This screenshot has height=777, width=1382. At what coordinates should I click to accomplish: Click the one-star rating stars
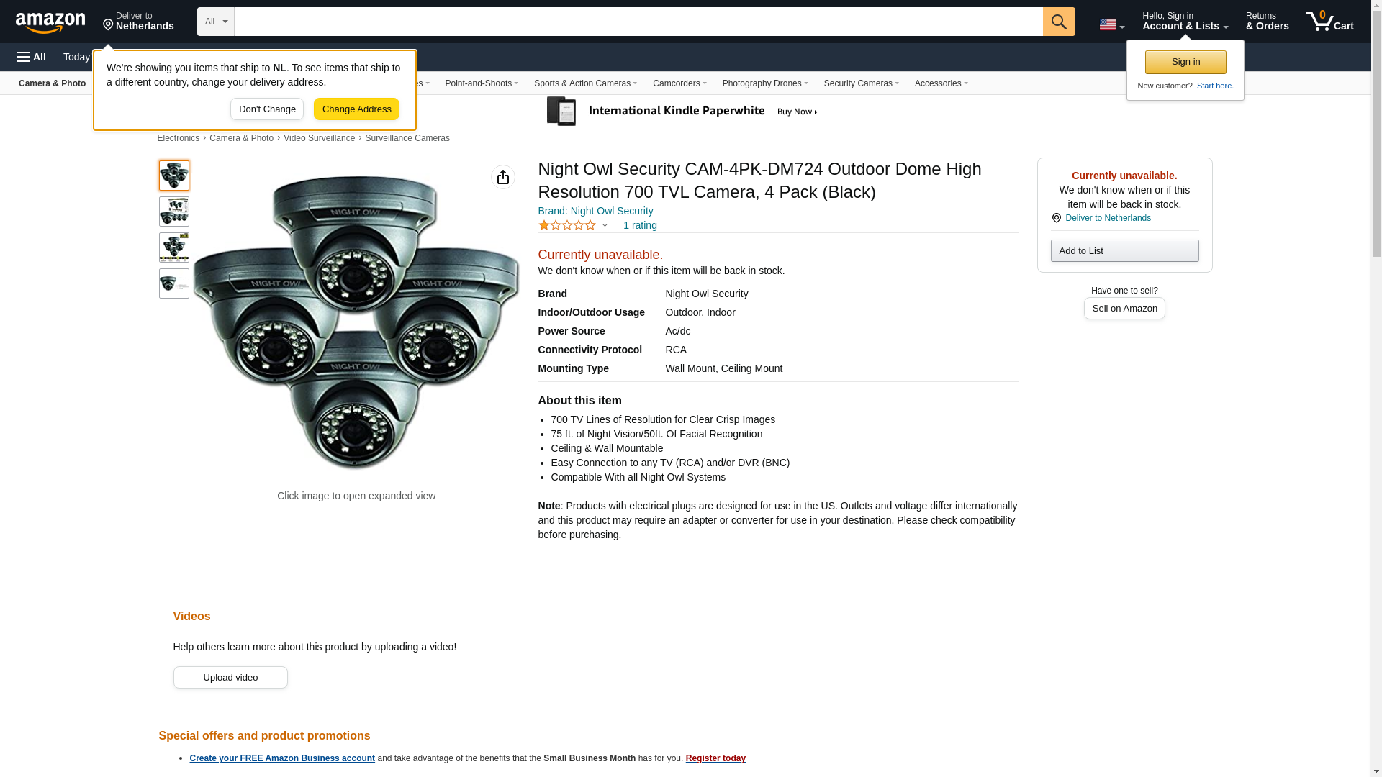click(x=567, y=225)
